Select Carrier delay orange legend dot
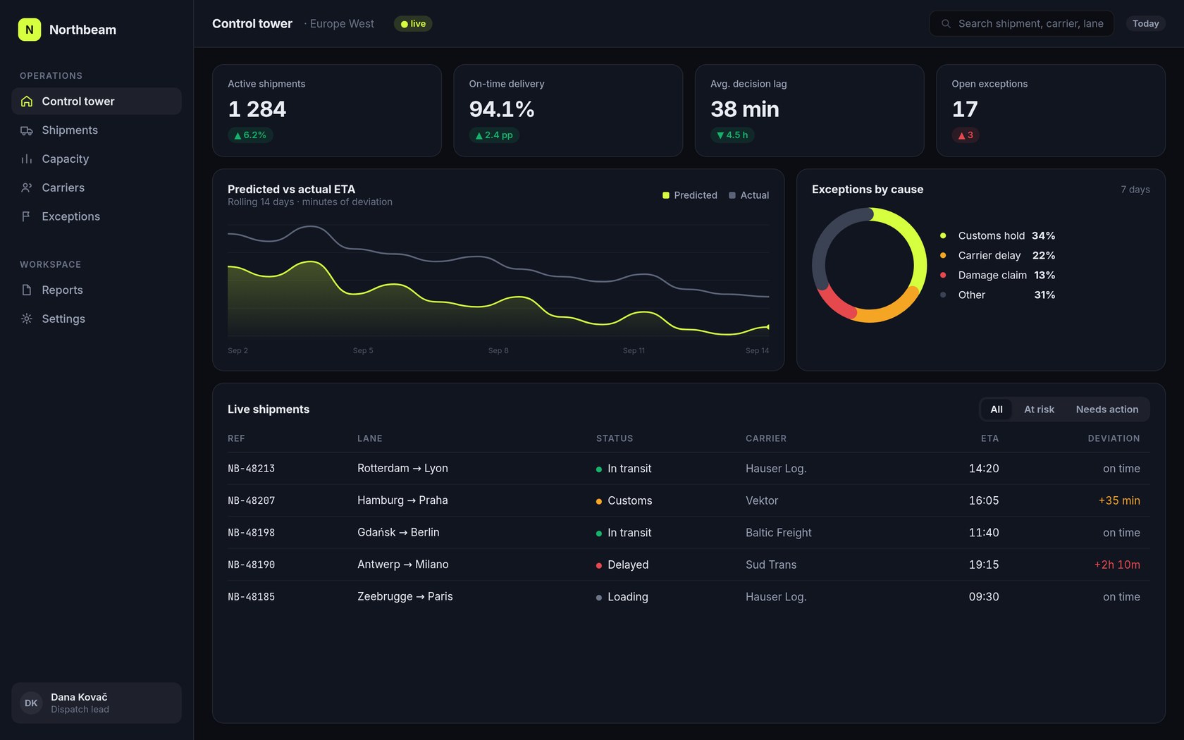This screenshot has height=740, width=1184. (x=943, y=256)
